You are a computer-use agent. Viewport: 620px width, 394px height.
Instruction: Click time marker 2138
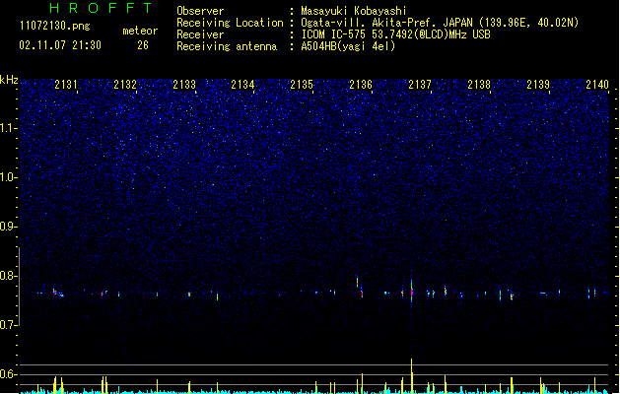(x=479, y=85)
